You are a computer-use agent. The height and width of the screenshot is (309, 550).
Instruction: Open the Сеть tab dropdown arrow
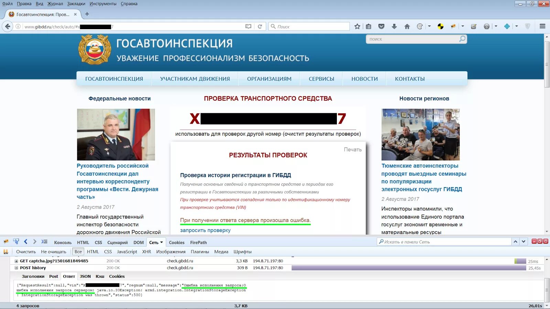[x=162, y=242]
